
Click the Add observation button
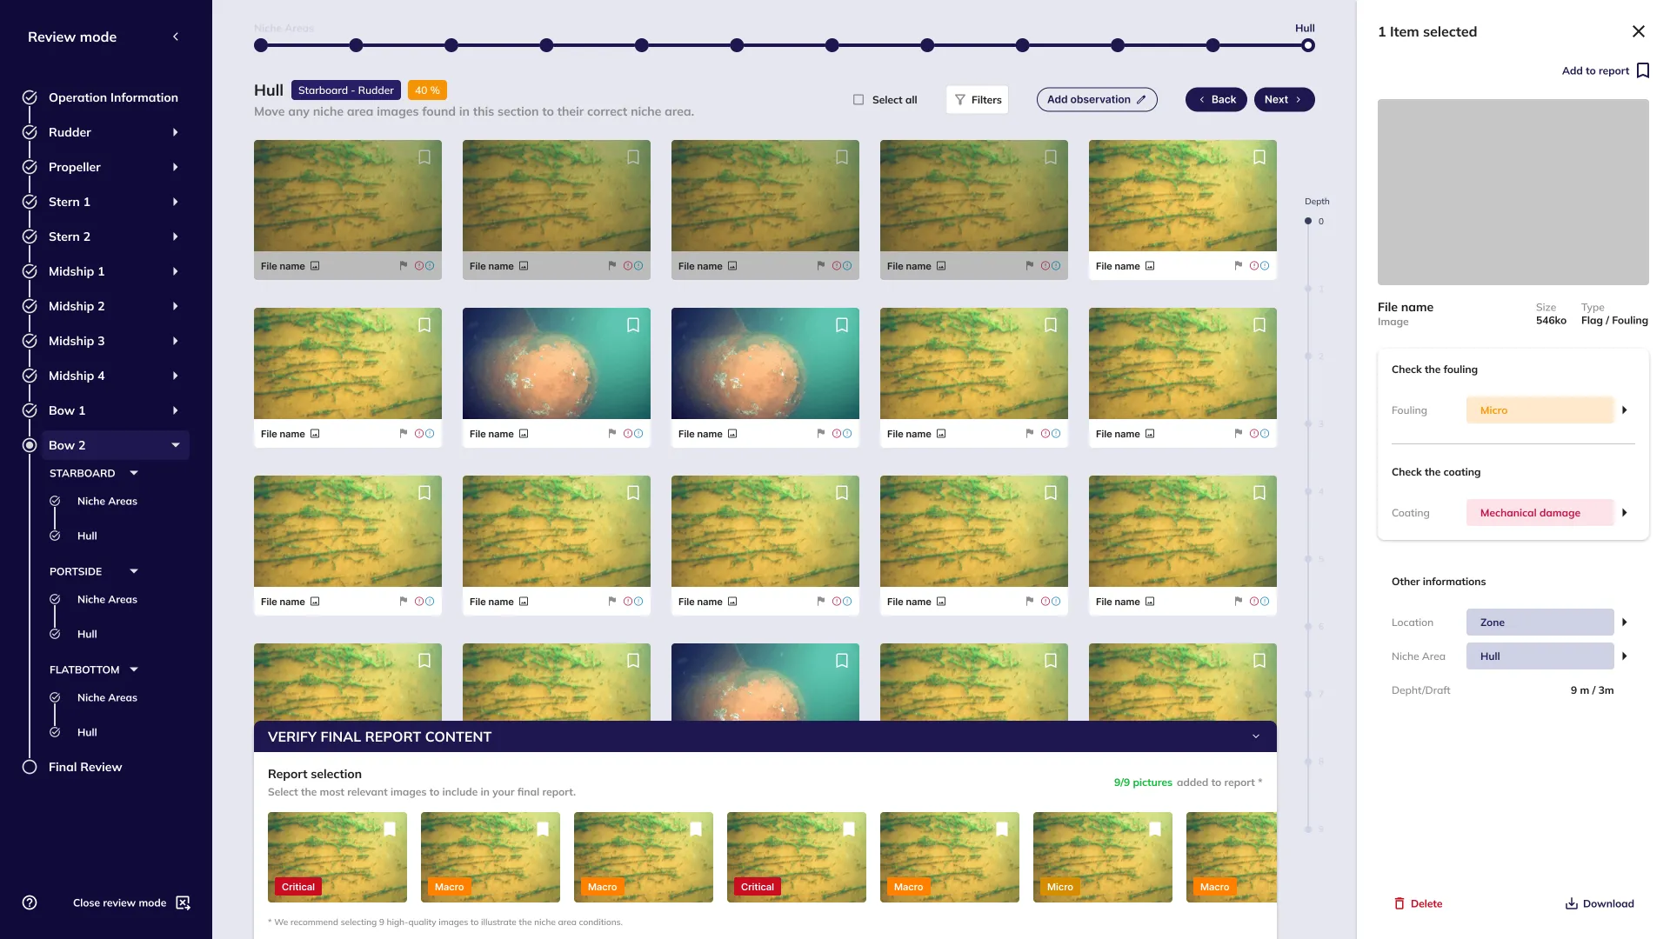1097,99
